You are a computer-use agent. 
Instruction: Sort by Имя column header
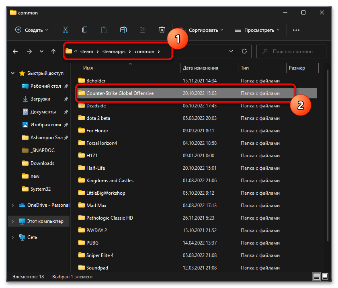88,68
